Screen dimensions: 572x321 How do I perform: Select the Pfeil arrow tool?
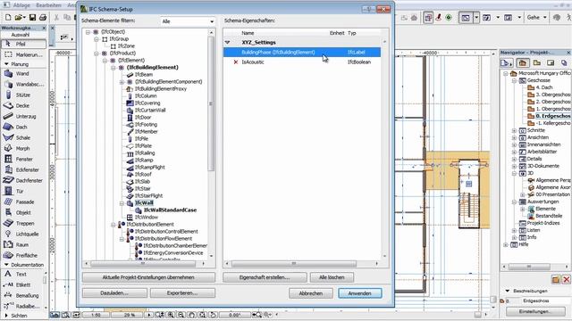point(23,44)
